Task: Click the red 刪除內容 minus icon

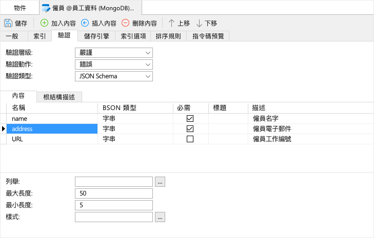Action: coord(125,23)
